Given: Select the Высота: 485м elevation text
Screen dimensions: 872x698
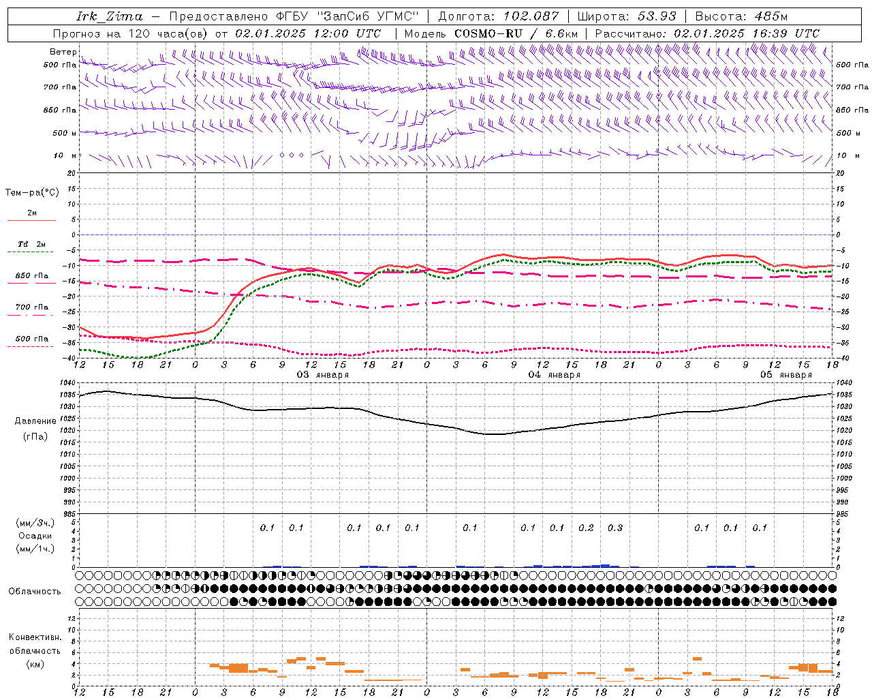Looking at the screenshot, I should [741, 16].
